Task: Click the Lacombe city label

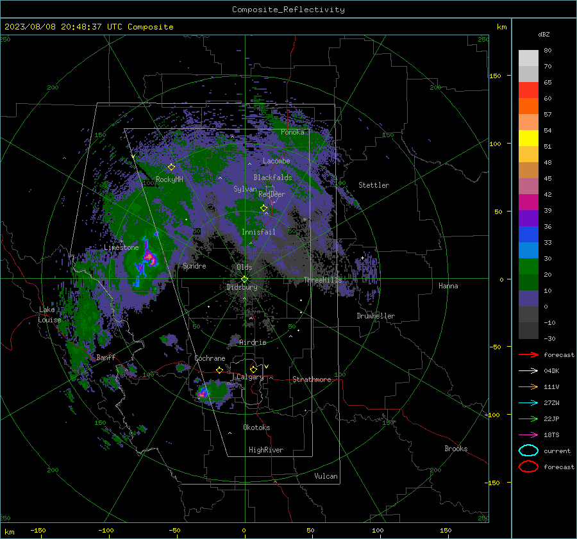Action: click(276, 161)
